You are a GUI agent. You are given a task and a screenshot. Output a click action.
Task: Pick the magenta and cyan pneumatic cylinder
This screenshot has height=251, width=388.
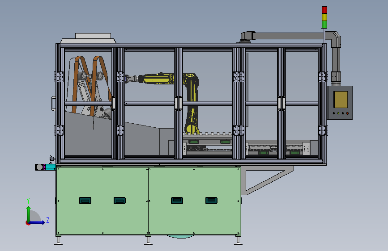(x=45, y=167)
